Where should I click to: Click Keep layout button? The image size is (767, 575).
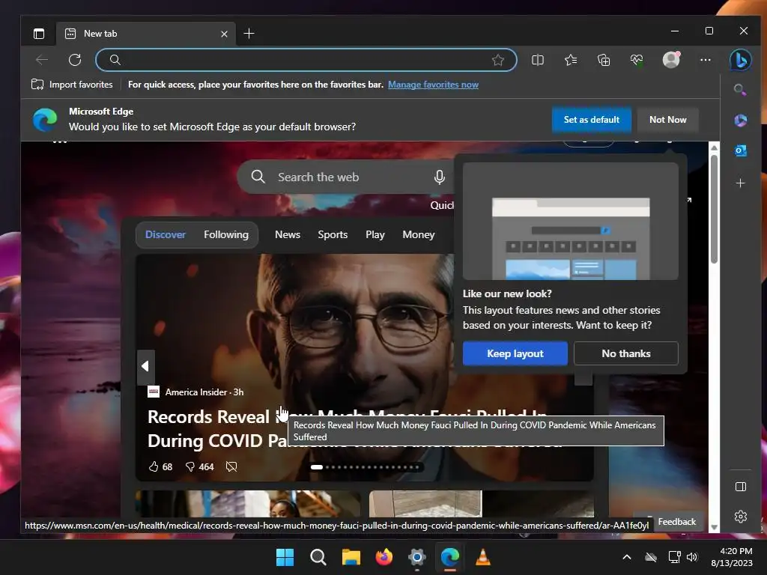[515, 353]
